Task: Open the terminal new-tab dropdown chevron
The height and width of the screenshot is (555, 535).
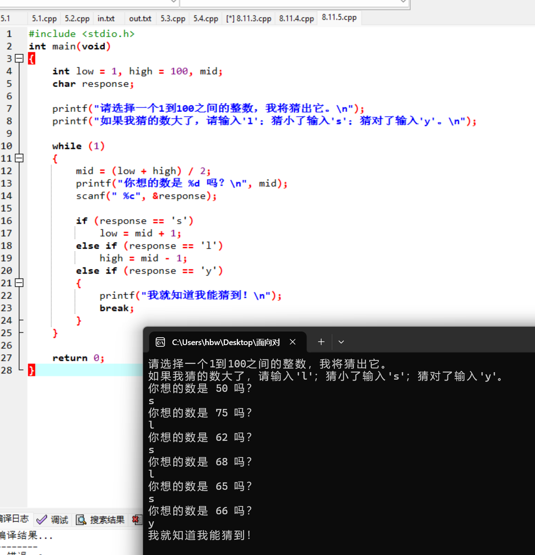Action: click(341, 342)
